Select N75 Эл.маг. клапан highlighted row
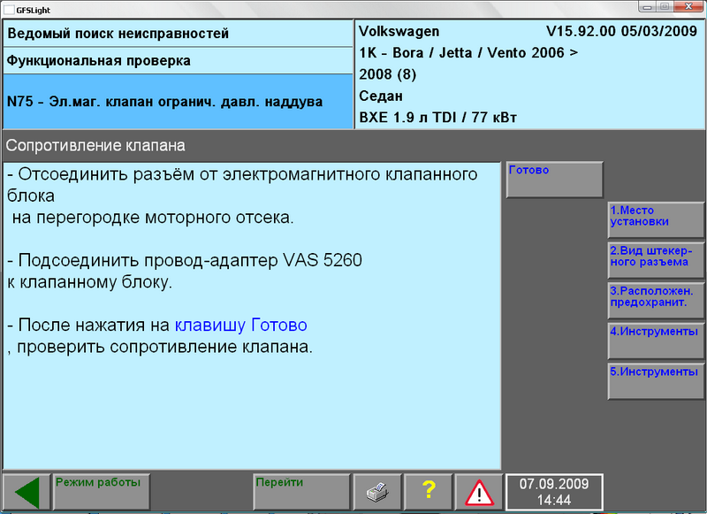This screenshot has height=514, width=707. click(179, 102)
